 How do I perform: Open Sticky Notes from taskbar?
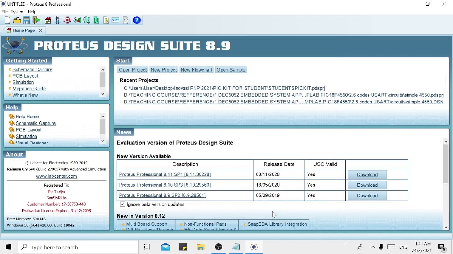pyautogui.click(x=183, y=247)
